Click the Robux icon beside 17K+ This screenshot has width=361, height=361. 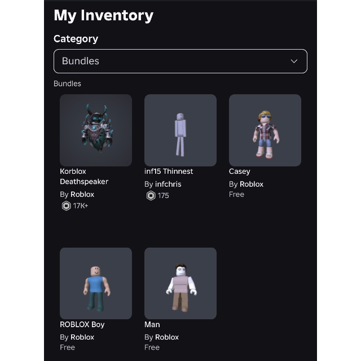(67, 206)
